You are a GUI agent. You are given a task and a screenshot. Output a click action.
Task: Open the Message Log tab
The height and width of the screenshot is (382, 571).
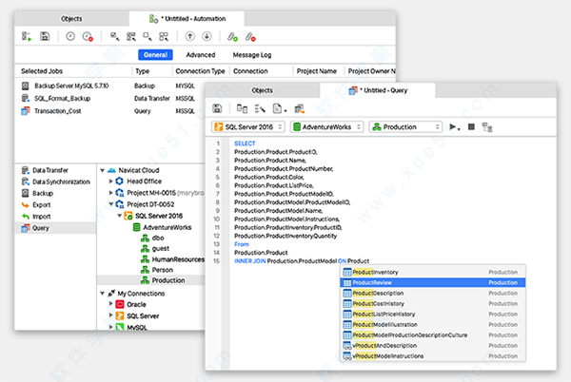tap(252, 55)
